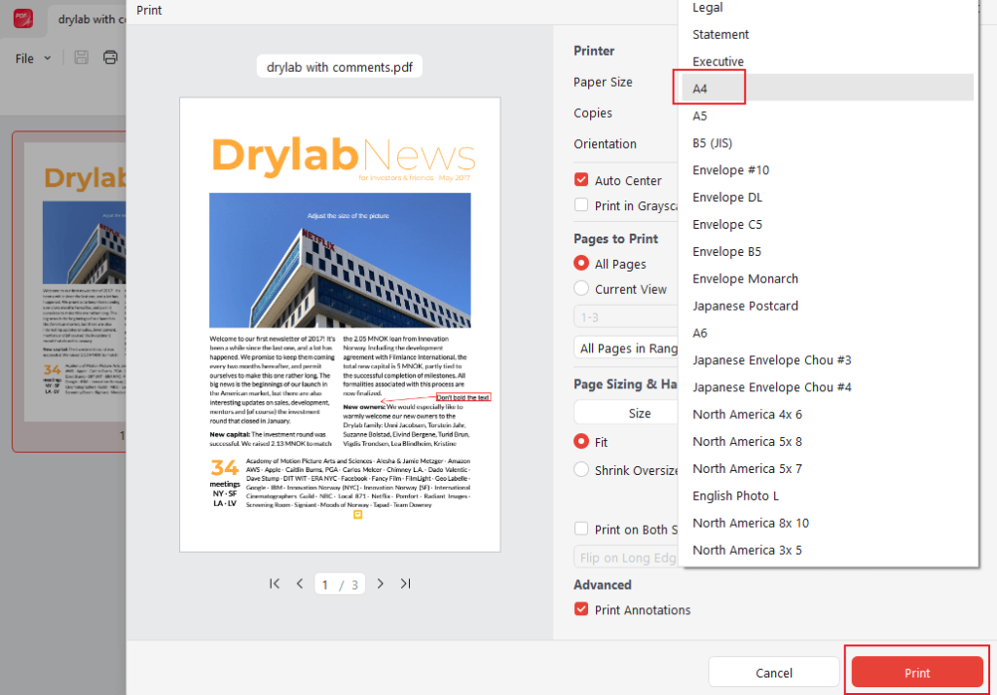Open printing via the Printer icon
This screenshot has height=695, width=997.
pos(110,57)
